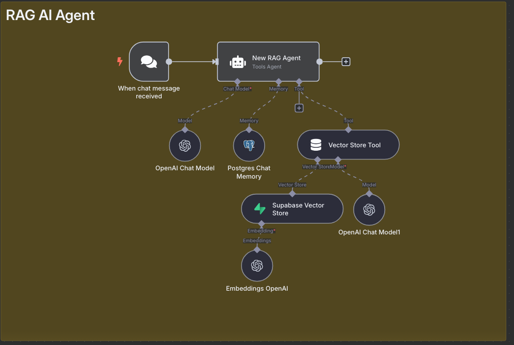Viewport: 514px width, 345px height.
Task: Open the New RAG Agent node
Action: (x=268, y=62)
